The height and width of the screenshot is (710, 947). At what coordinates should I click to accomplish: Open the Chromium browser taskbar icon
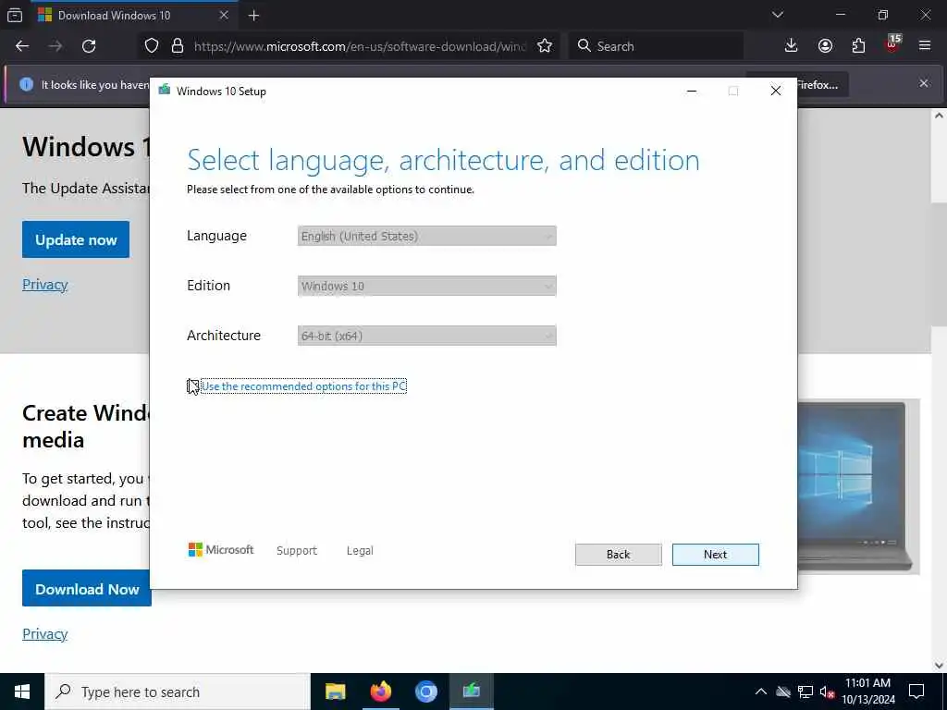425,692
